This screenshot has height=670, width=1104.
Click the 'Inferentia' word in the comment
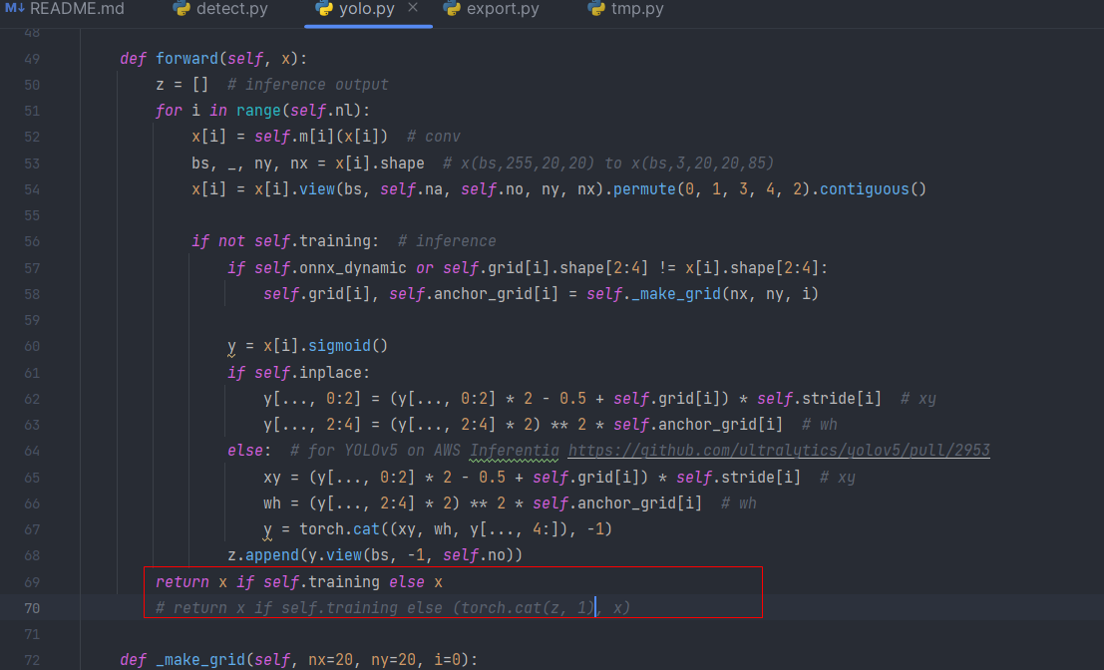515,451
